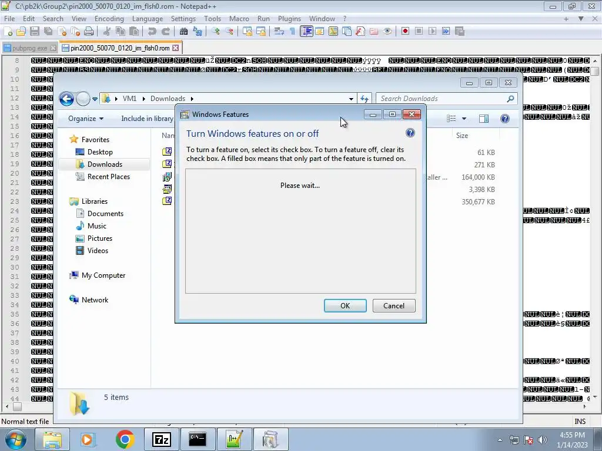Image resolution: width=602 pixels, height=451 pixels.
Task: Click the Zoom Out magnifier icon
Action: pyautogui.click(x=229, y=32)
